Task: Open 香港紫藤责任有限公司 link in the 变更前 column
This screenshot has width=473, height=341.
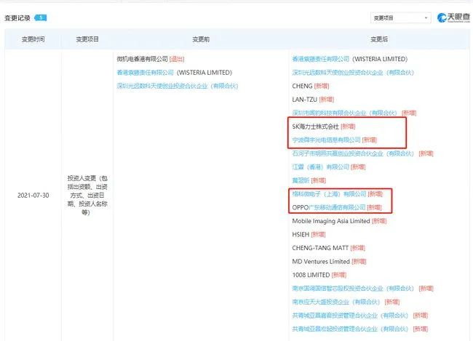Action: point(145,73)
